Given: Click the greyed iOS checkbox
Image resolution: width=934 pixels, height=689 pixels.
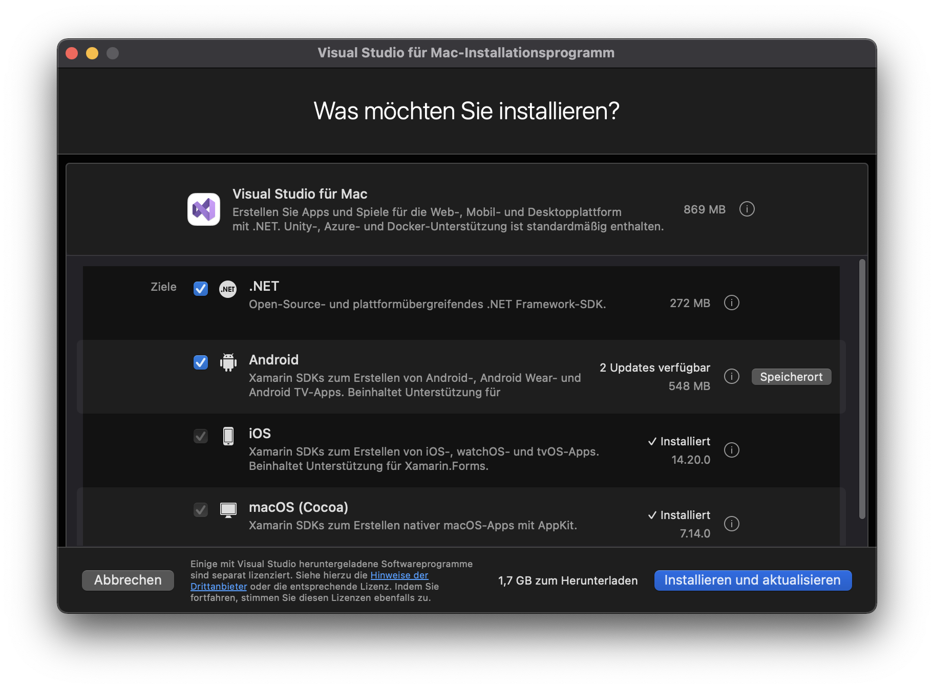Looking at the screenshot, I should [x=201, y=437].
